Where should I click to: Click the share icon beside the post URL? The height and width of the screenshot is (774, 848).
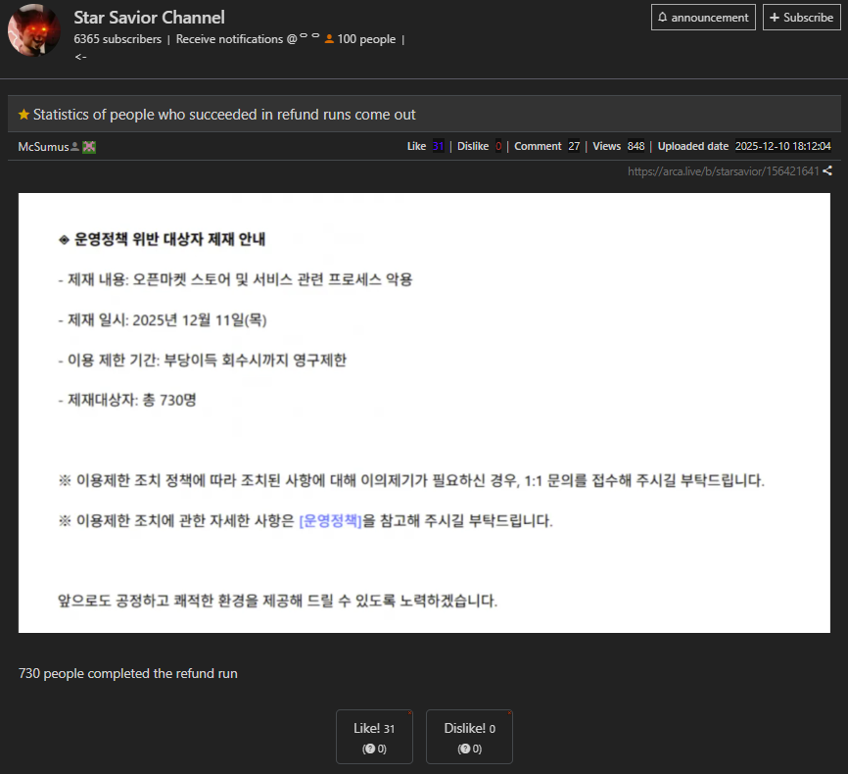pos(827,170)
